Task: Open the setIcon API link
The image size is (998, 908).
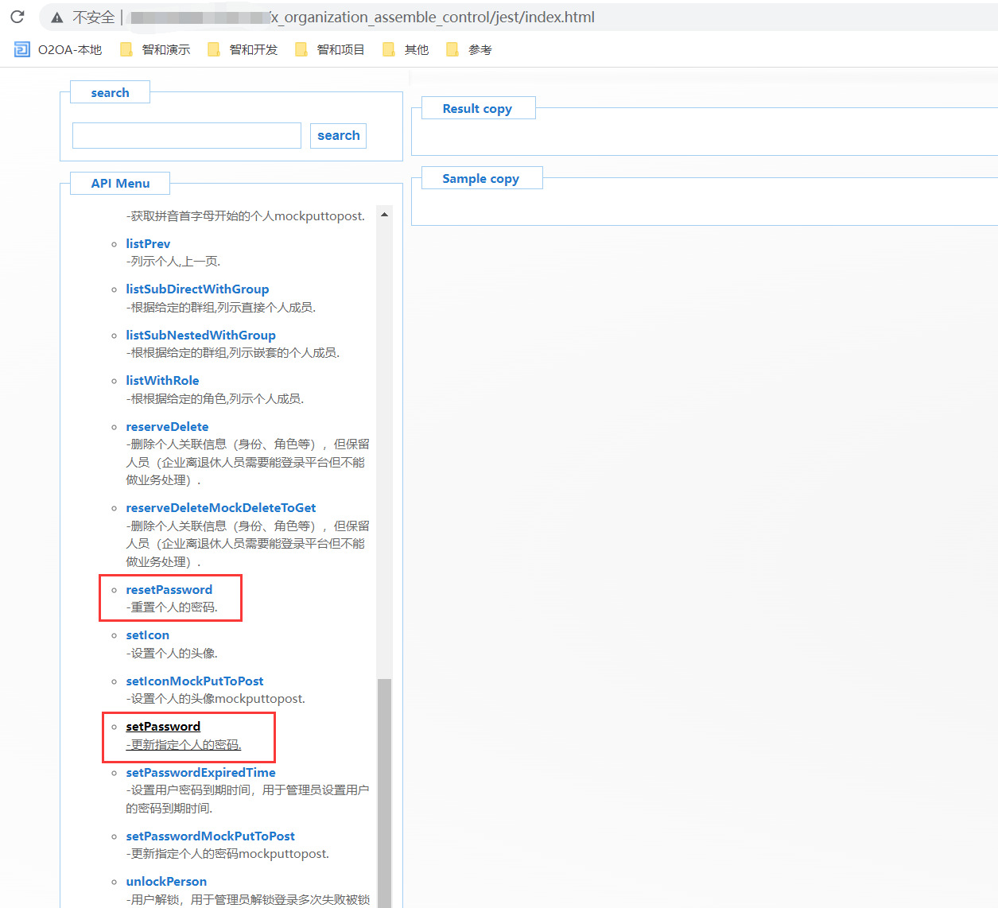Action: click(147, 634)
